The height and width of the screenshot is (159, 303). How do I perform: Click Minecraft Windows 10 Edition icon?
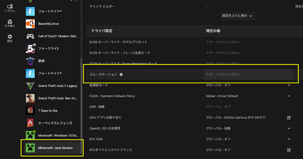(x=30, y=135)
